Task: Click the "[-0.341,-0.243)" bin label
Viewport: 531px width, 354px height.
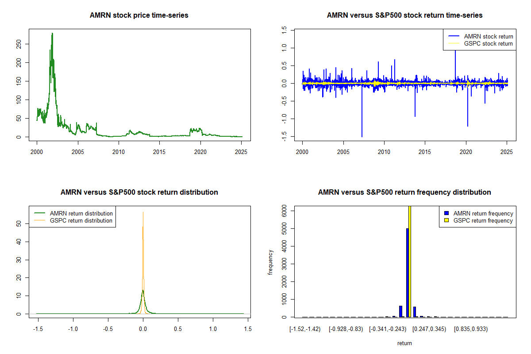Action: pos(388,329)
